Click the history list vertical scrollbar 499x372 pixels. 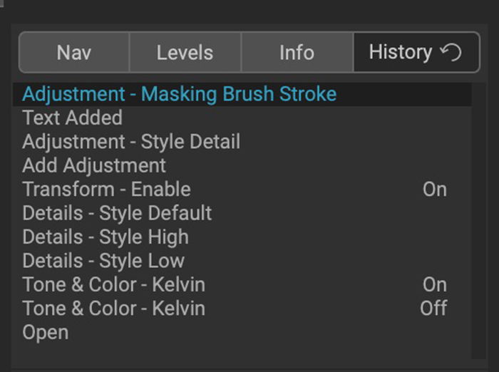tap(478, 221)
